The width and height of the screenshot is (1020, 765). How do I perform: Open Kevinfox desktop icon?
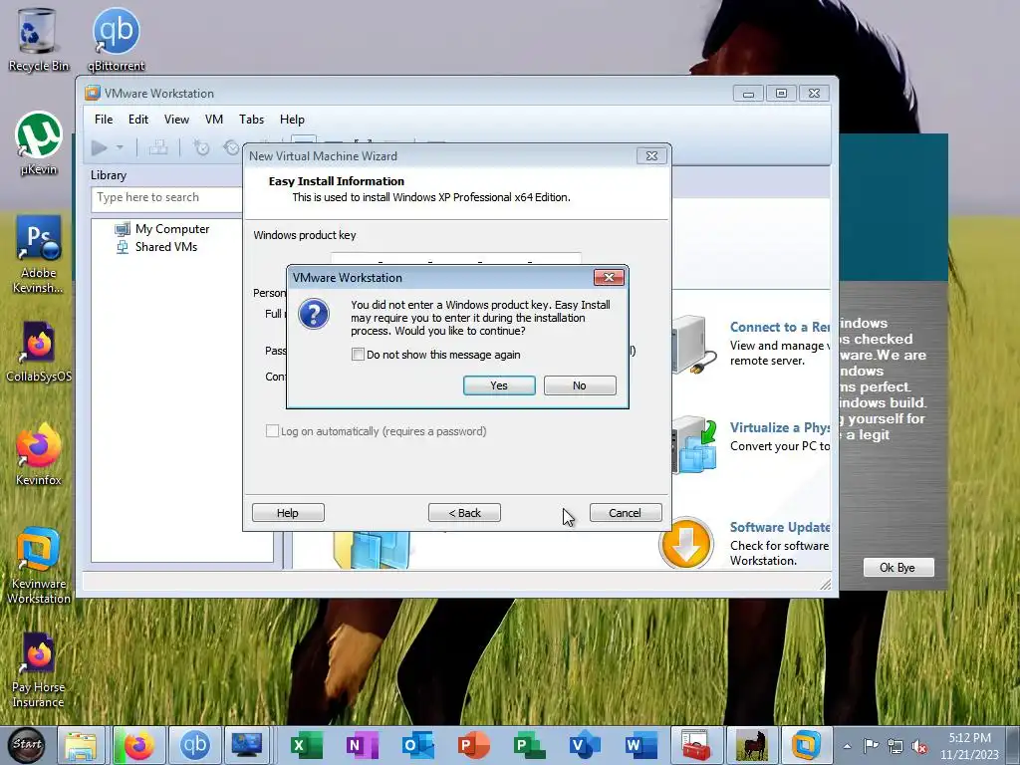(x=39, y=454)
